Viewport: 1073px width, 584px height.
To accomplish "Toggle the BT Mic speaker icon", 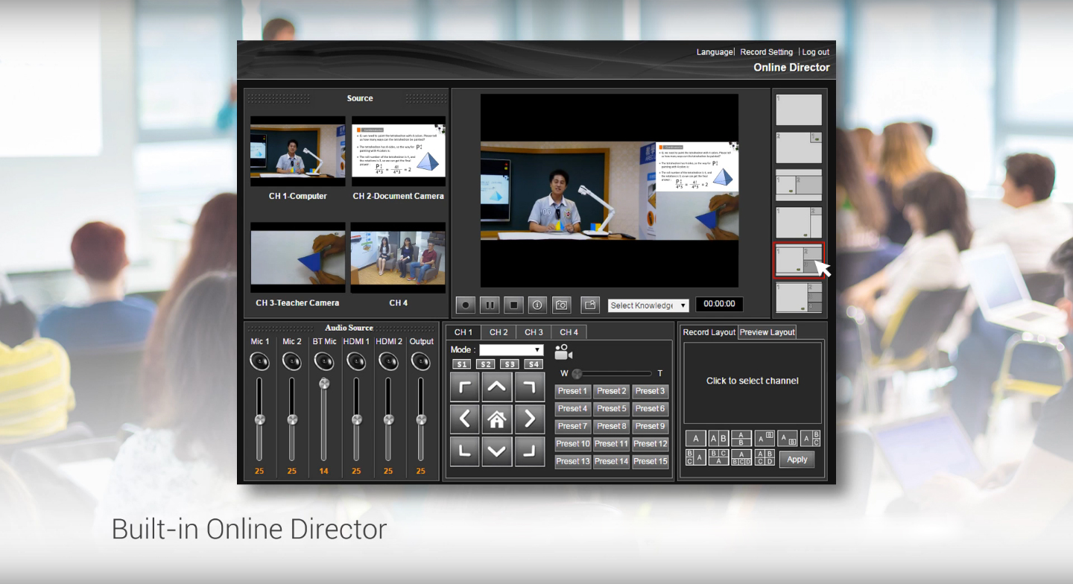I will (x=323, y=361).
